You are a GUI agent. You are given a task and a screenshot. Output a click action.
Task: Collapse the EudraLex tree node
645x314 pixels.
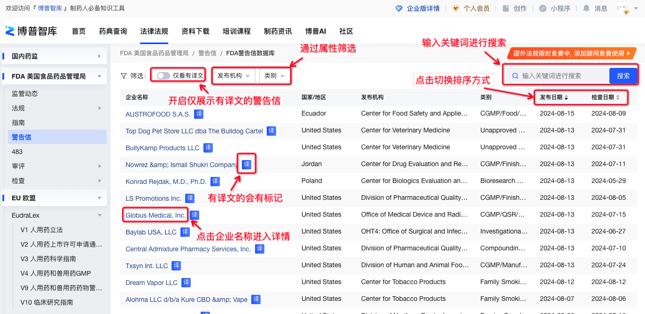point(99,216)
